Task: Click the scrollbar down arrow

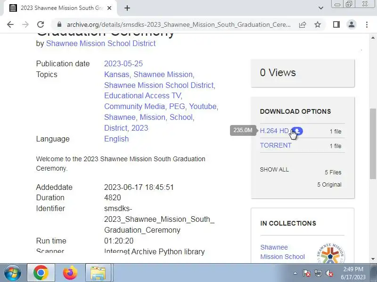Action: point(373,259)
